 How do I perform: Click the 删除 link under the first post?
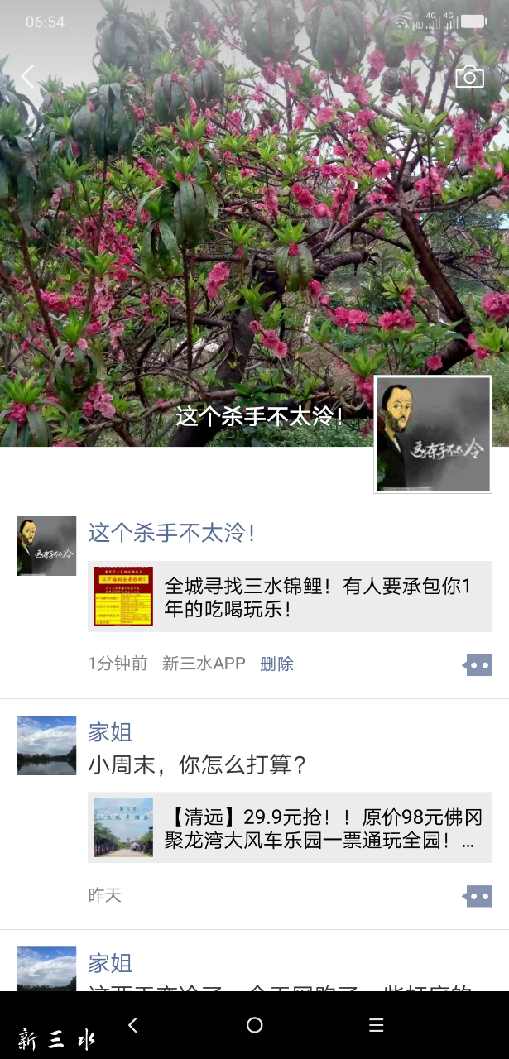[276, 664]
